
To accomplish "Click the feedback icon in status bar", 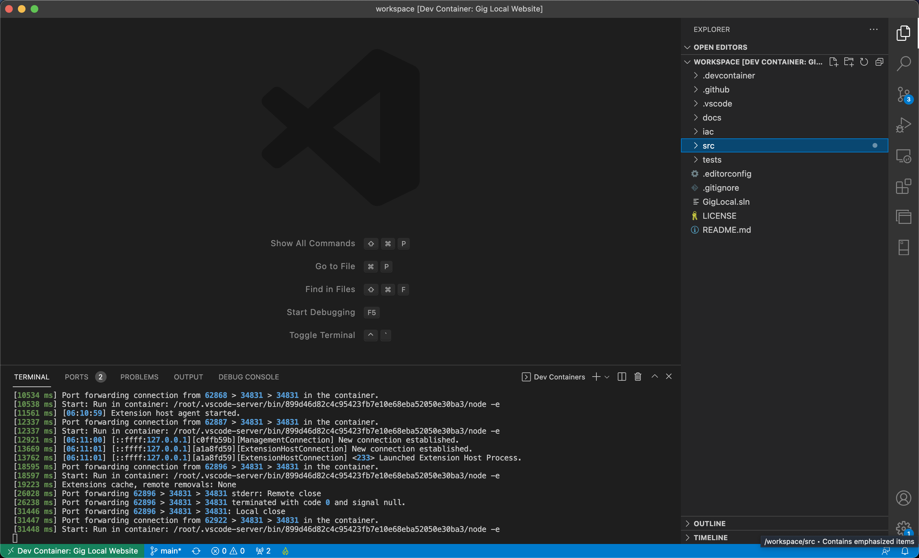I will click(886, 551).
